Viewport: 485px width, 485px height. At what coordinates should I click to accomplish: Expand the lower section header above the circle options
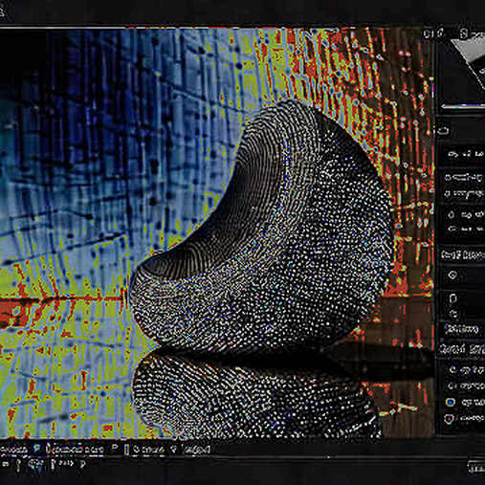click(x=462, y=349)
